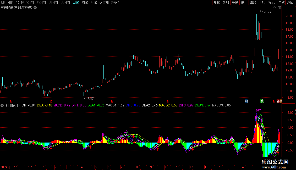
Task: Expand the 宝光股份 title dropdown arrow
Action: [35, 8]
